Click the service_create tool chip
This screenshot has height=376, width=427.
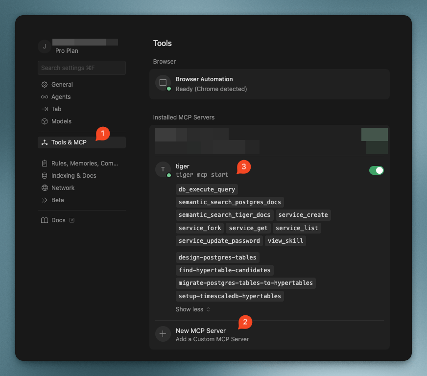(x=303, y=215)
